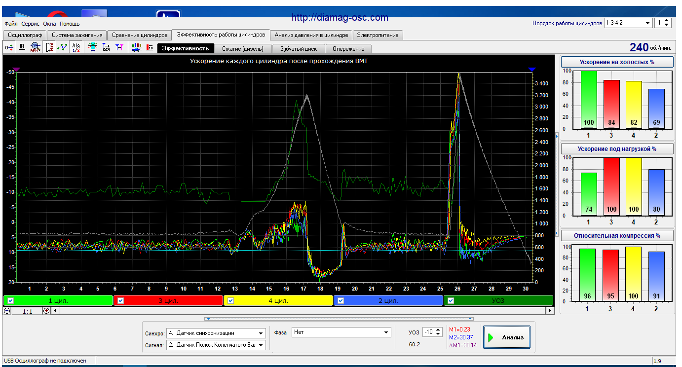
Task: Toggle the 'УОЗ' checkbox
Action: [451, 300]
